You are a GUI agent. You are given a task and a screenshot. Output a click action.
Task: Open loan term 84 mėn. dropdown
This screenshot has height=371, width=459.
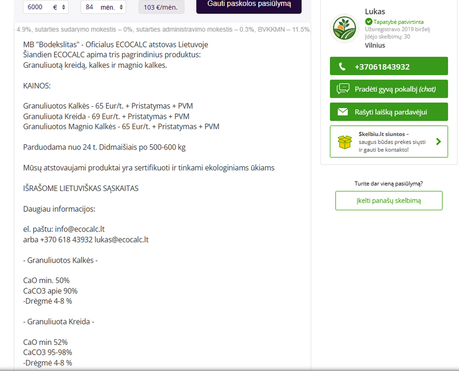pyautogui.click(x=103, y=7)
